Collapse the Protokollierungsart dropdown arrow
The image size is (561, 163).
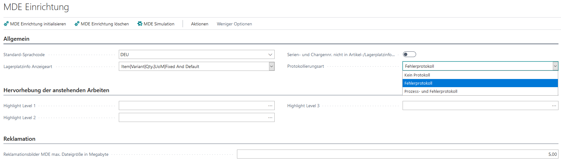555,66
